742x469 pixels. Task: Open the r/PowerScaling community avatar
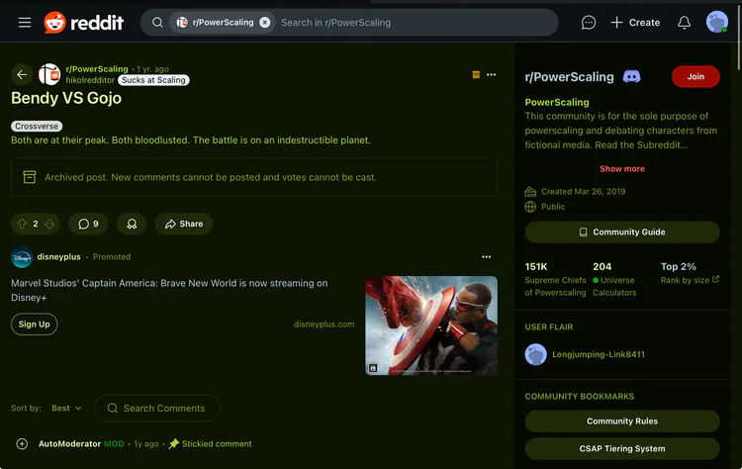point(49,74)
